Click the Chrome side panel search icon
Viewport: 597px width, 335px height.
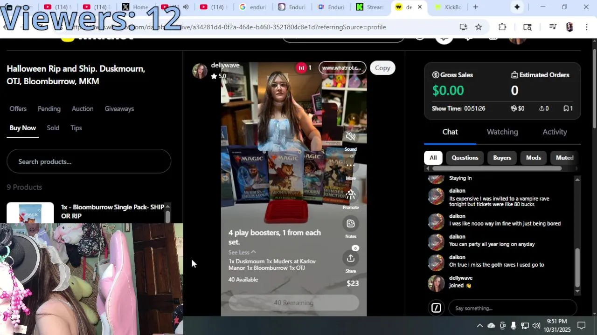coord(528,27)
